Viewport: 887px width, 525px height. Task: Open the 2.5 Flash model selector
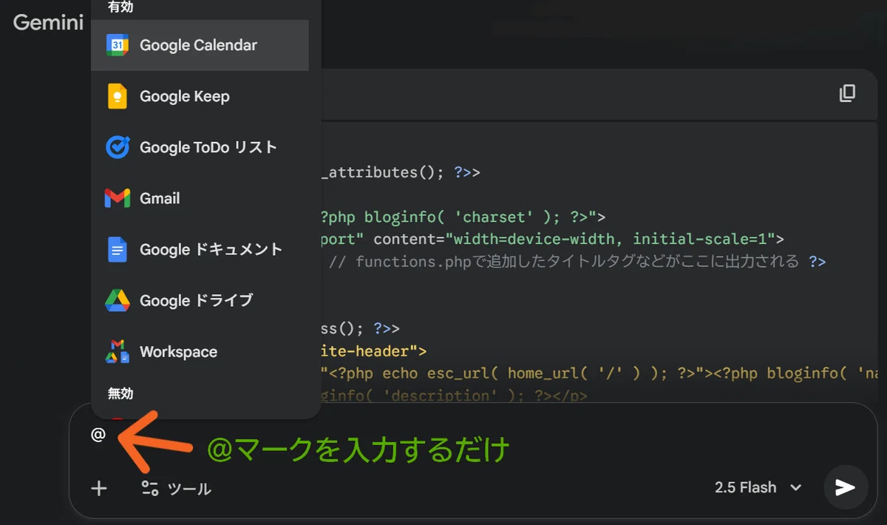click(758, 487)
